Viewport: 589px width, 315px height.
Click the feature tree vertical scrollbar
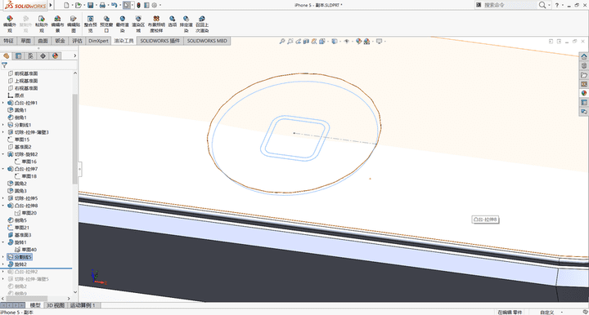tap(74, 139)
